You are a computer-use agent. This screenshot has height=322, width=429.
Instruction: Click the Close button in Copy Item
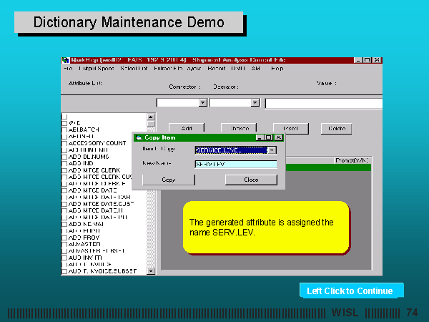[x=250, y=180]
